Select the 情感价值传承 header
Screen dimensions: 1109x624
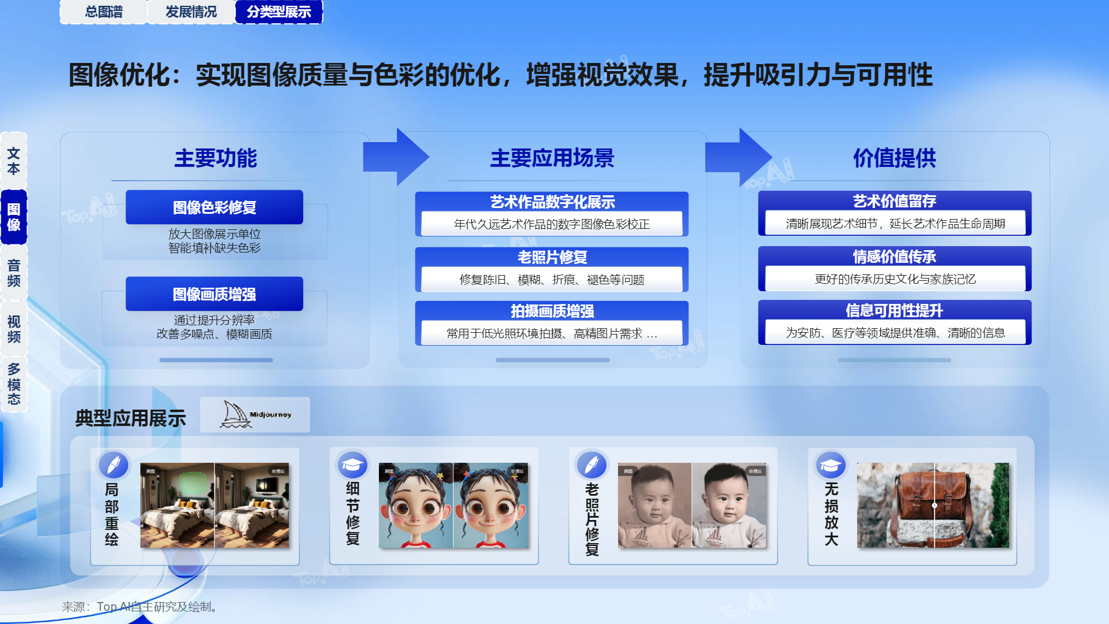pyautogui.click(x=895, y=257)
